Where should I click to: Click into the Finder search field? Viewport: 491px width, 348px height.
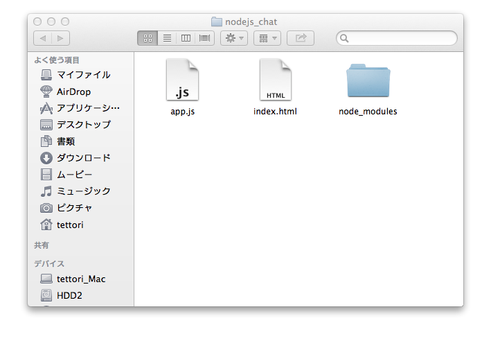(397, 38)
